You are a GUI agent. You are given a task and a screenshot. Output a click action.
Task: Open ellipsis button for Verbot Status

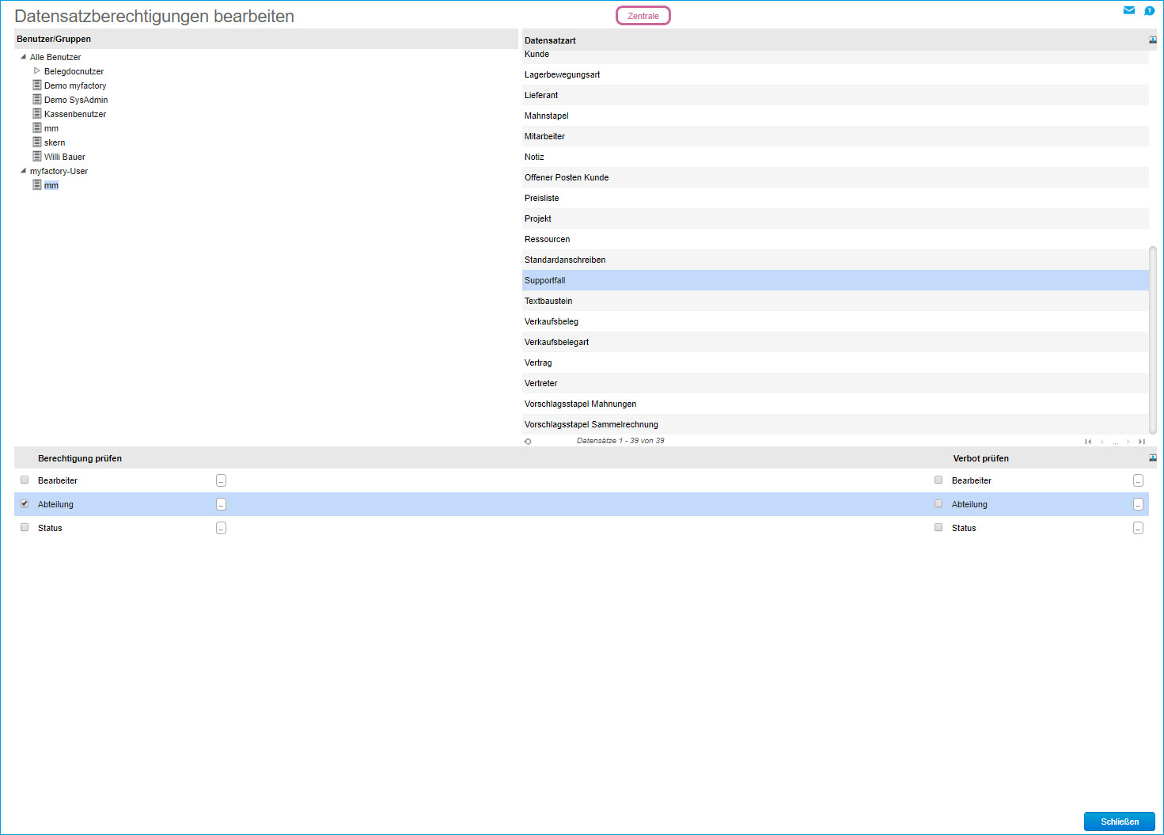point(1138,528)
